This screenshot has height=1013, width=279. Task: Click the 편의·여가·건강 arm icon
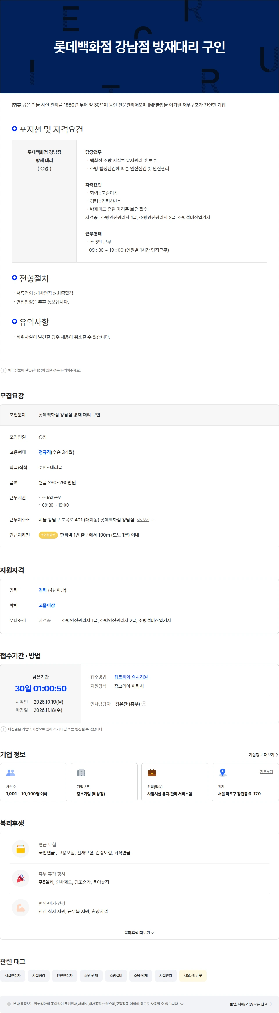[x=20, y=908]
